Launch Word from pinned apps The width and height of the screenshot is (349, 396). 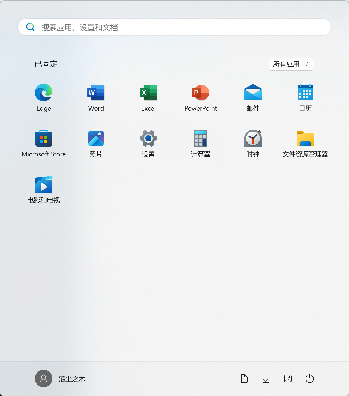[96, 98]
